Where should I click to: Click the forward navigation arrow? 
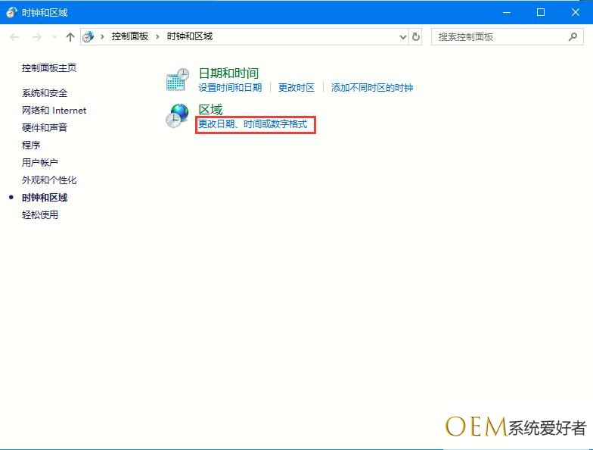click(x=36, y=37)
